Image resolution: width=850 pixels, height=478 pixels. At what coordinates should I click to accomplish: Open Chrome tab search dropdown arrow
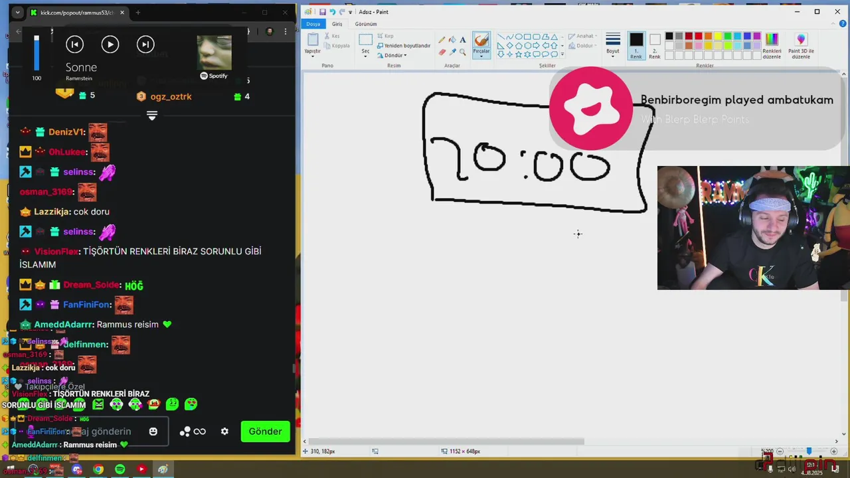pos(17,13)
